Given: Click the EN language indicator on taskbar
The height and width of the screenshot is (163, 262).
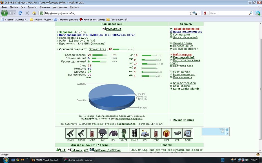Looking at the screenshot, I should [x=223, y=160].
